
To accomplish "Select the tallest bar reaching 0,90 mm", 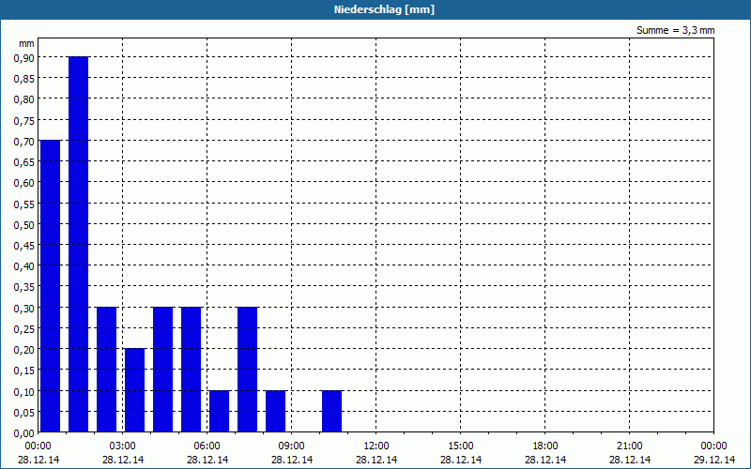I will 78,244.
